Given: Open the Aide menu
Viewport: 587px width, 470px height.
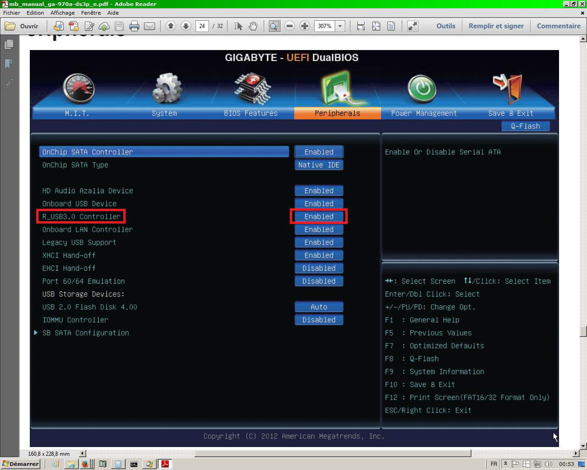Looking at the screenshot, I should 113,13.
